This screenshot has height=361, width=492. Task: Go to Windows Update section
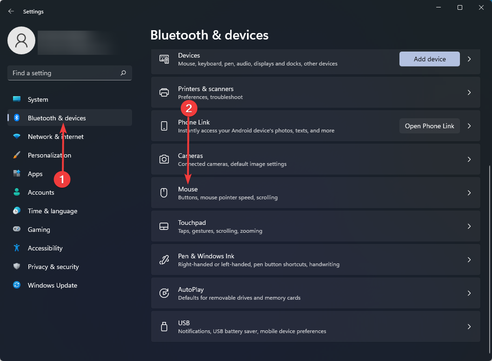click(x=52, y=285)
